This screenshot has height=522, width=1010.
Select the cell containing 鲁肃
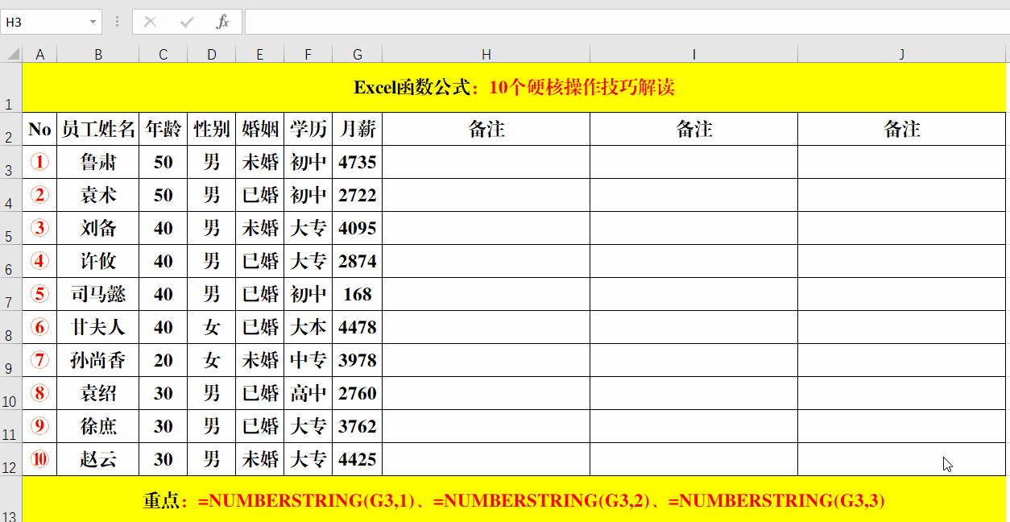pyautogui.click(x=97, y=162)
